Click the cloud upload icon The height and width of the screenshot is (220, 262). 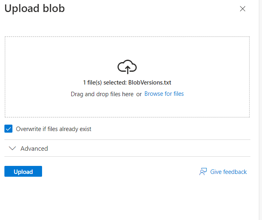(127, 67)
